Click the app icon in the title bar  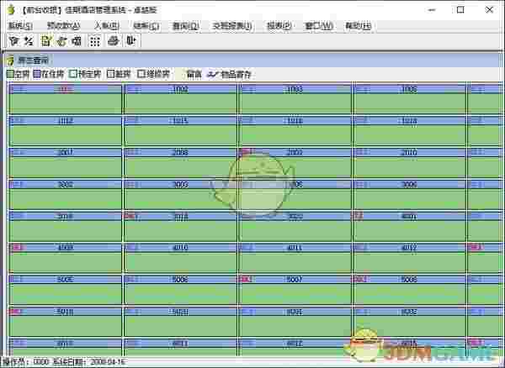pos(12,9)
